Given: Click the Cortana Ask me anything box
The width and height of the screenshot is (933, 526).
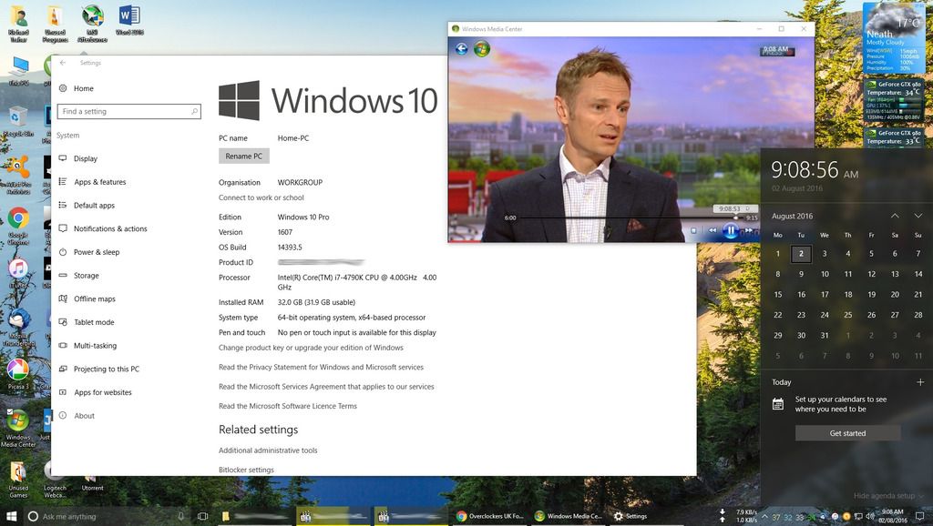Looking at the screenshot, I should coord(108,517).
